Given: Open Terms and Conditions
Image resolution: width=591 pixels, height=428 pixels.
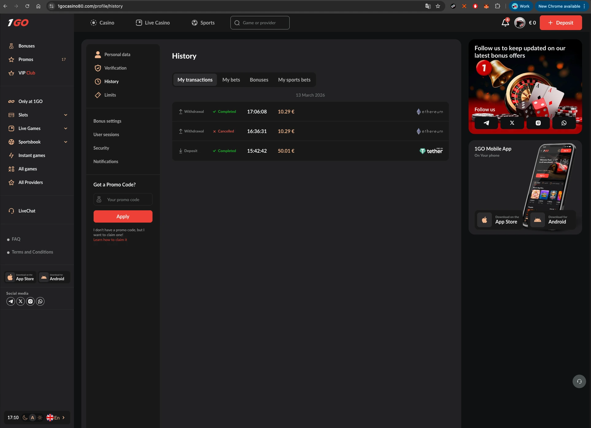Looking at the screenshot, I should pos(33,252).
